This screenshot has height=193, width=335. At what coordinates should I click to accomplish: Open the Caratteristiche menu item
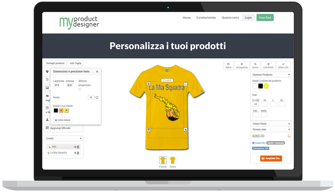[x=206, y=18]
